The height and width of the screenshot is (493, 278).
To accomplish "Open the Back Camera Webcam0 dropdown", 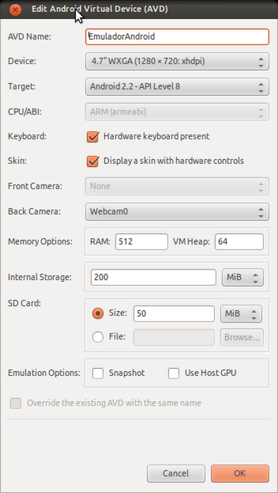I will tap(177, 211).
